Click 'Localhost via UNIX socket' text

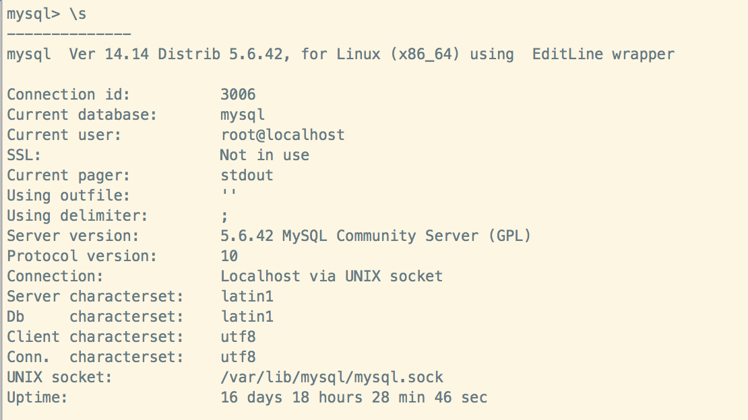click(332, 276)
